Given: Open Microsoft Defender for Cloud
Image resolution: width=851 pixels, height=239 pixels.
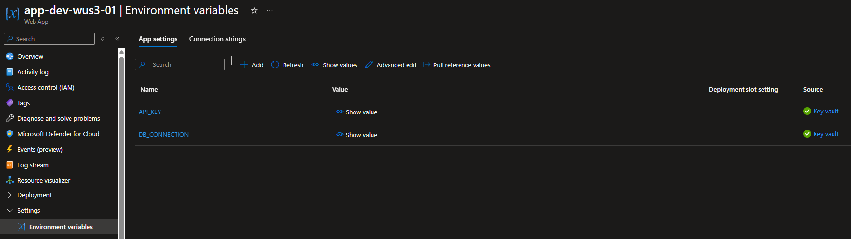Looking at the screenshot, I should click(59, 134).
